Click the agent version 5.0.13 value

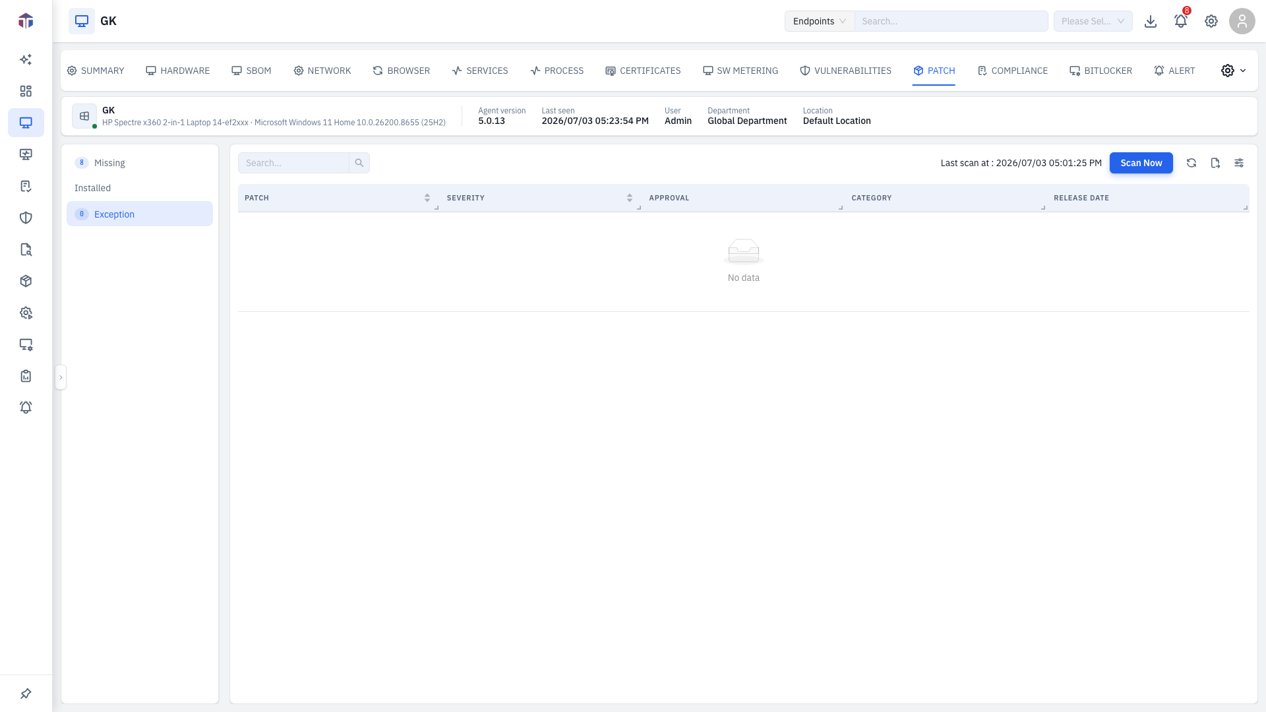pos(491,121)
